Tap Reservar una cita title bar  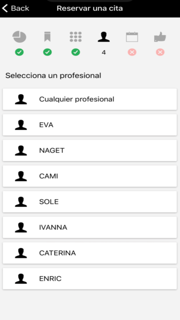(x=89, y=8)
